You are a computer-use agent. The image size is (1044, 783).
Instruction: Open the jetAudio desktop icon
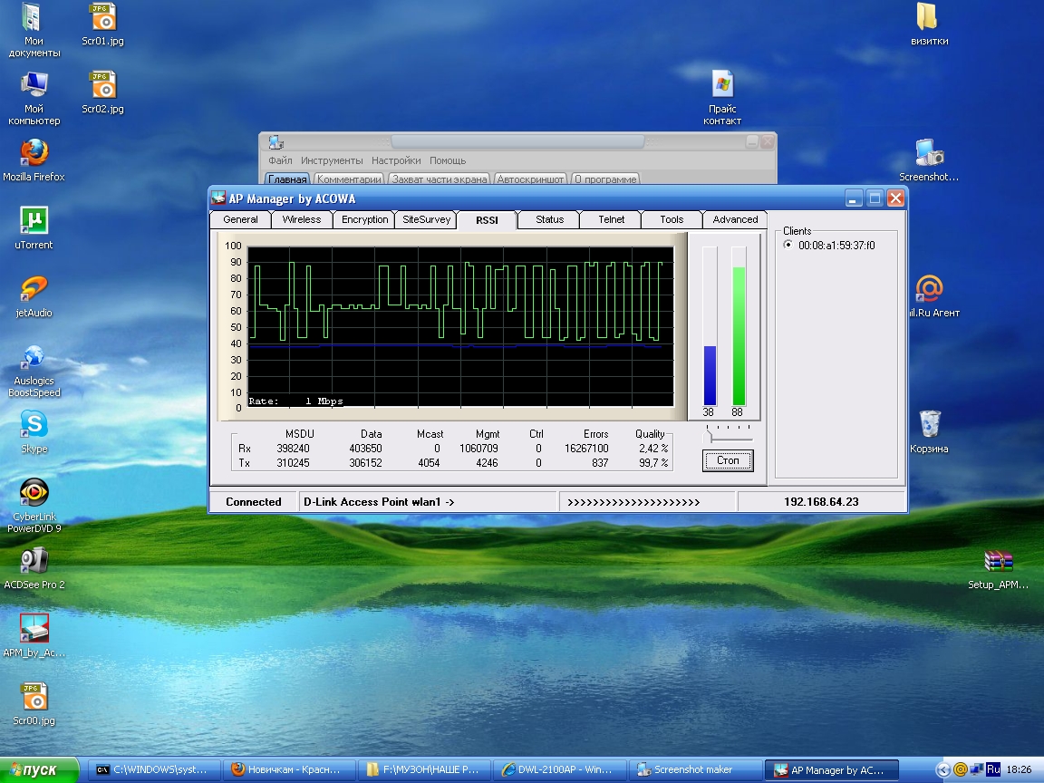click(34, 289)
